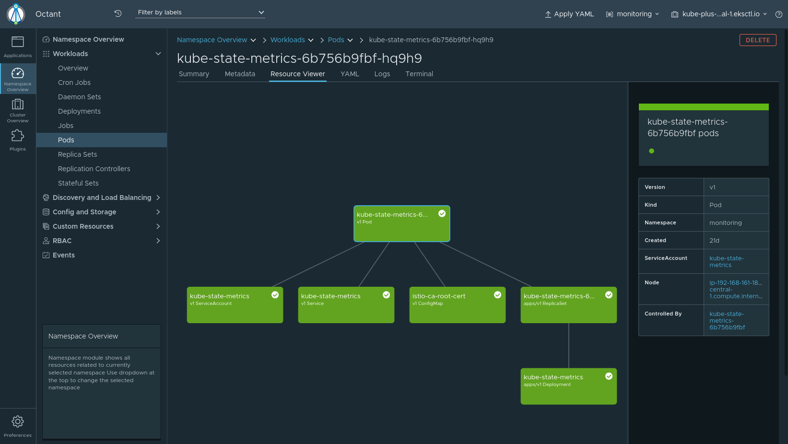Viewport: 788px width, 444px height.
Task: Click the Events calendar icon
Action: coord(46,255)
